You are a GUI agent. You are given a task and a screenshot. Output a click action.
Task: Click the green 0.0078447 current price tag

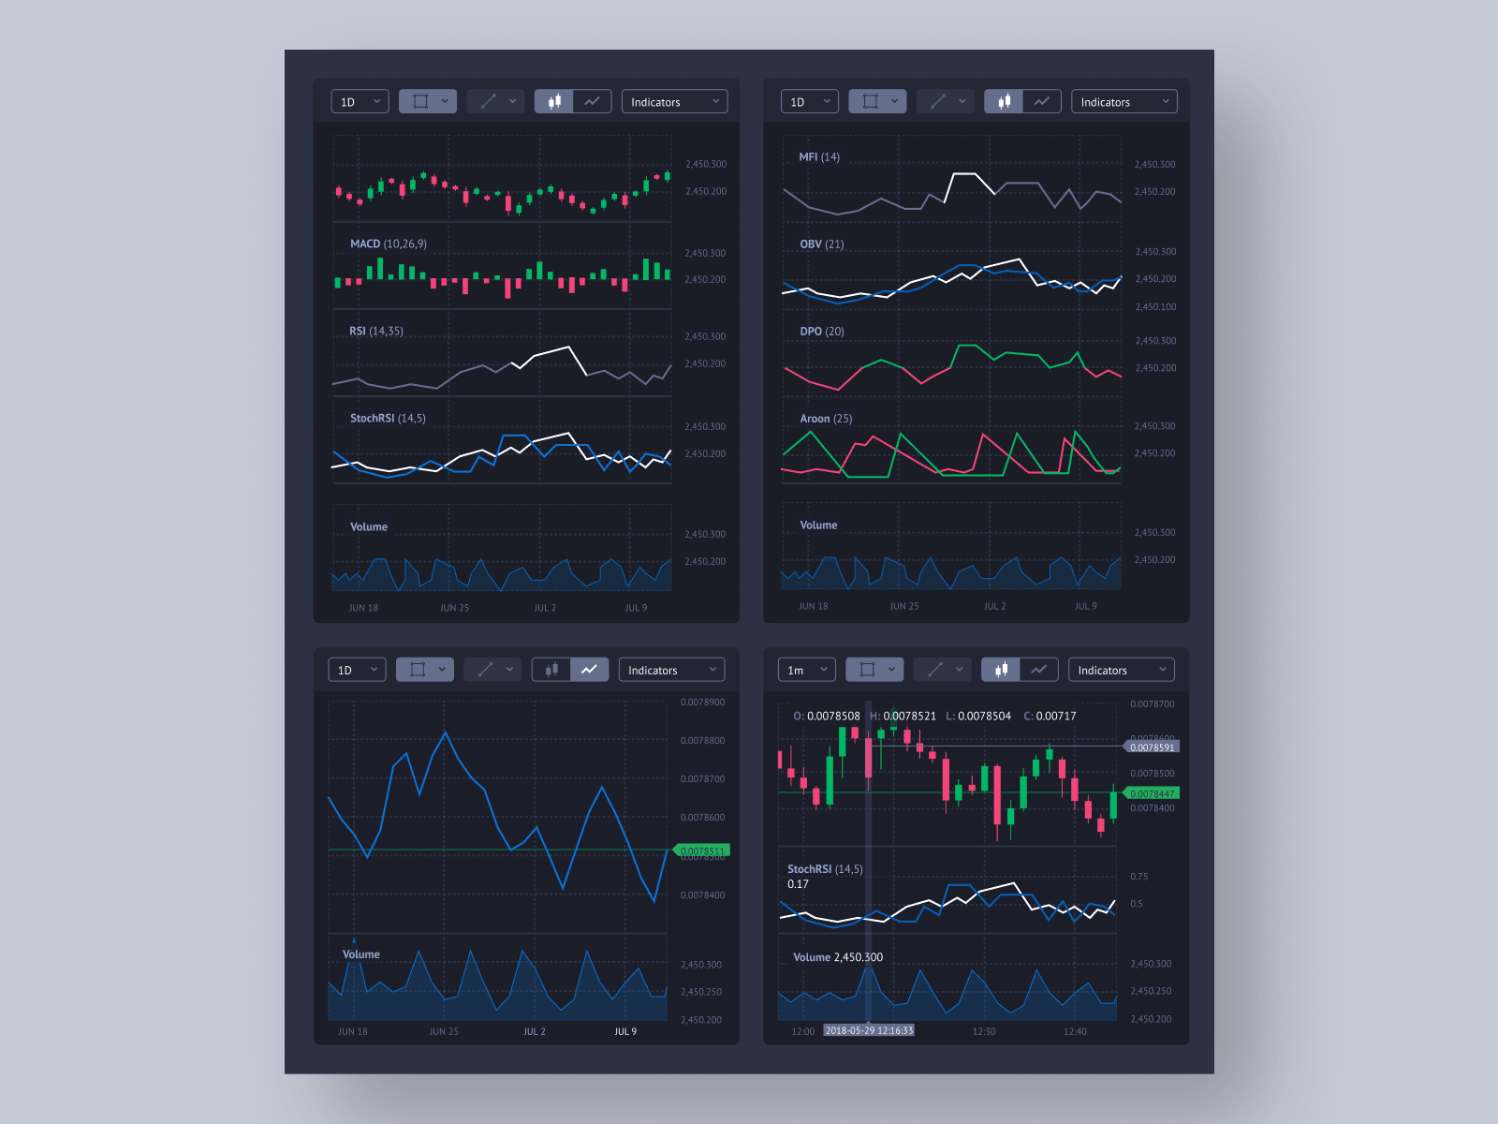click(x=1151, y=793)
